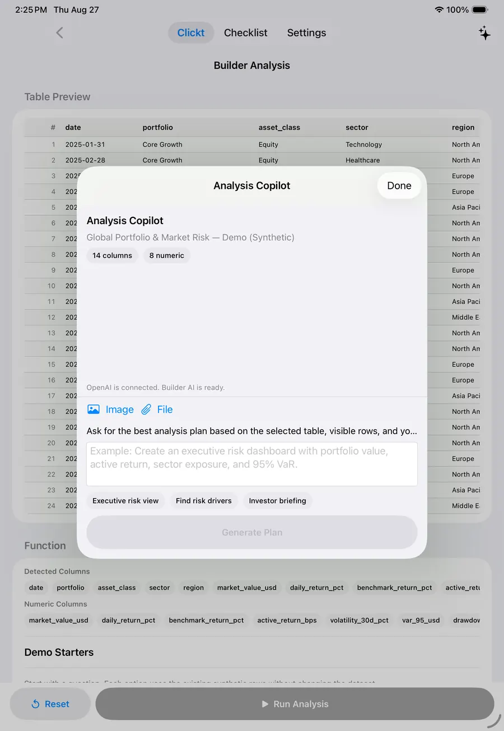Viewport: 504px width, 731px height.
Task: Choose the Find risk drivers suggestion
Action: pyautogui.click(x=204, y=501)
